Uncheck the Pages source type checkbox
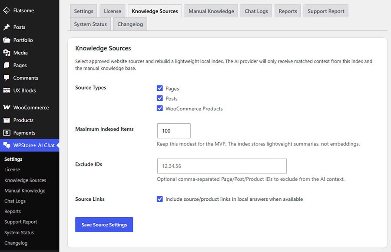Image resolution: width=391 pixels, height=252 pixels. click(x=159, y=88)
